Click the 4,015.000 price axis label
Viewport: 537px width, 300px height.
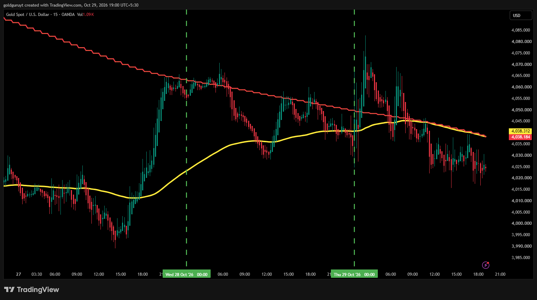coord(521,189)
